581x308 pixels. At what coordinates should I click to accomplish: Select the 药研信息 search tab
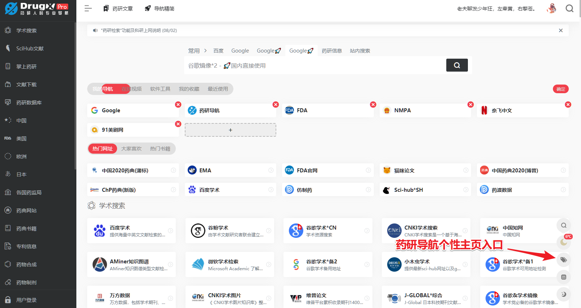click(332, 51)
